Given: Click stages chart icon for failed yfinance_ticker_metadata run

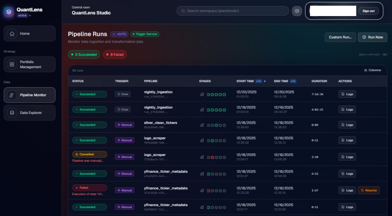Looking at the screenshot, I should (202, 190).
